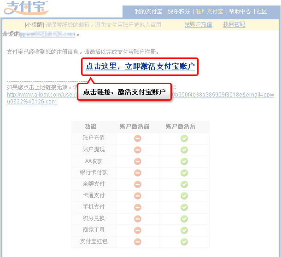This screenshot has width=281, height=257.
Task: Click red disabled icon for AA收款
Action: tap(138, 161)
